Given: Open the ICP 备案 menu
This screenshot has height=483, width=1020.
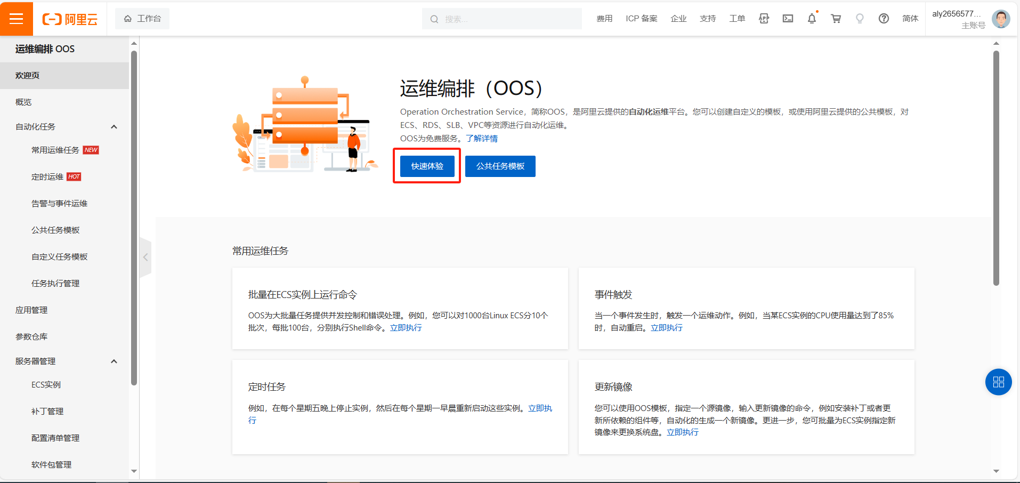Looking at the screenshot, I should click(x=642, y=19).
